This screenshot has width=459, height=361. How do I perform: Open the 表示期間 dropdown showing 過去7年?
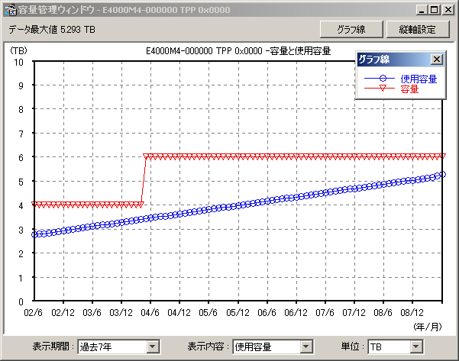click(118, 346)
